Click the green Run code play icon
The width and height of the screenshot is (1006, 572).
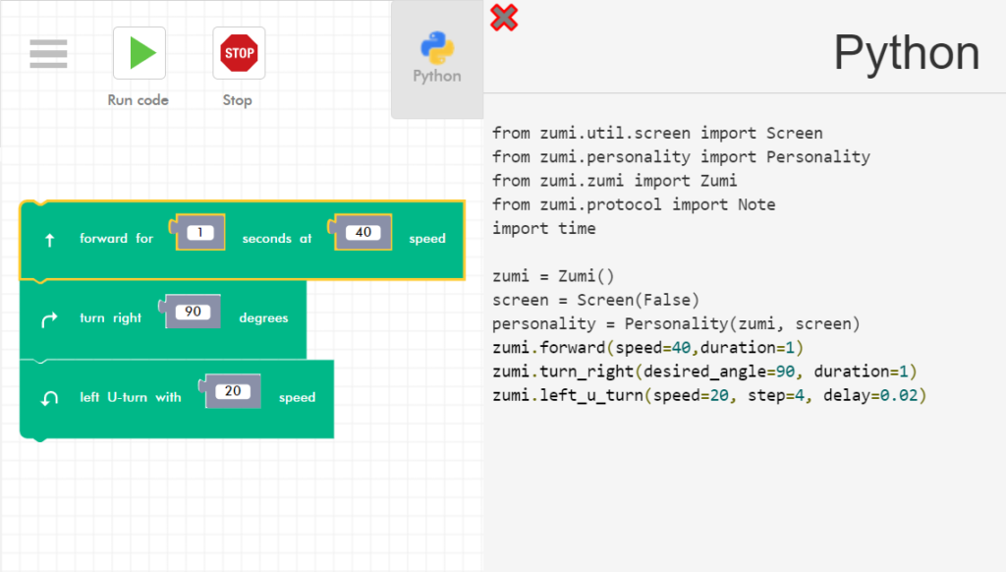140,53
